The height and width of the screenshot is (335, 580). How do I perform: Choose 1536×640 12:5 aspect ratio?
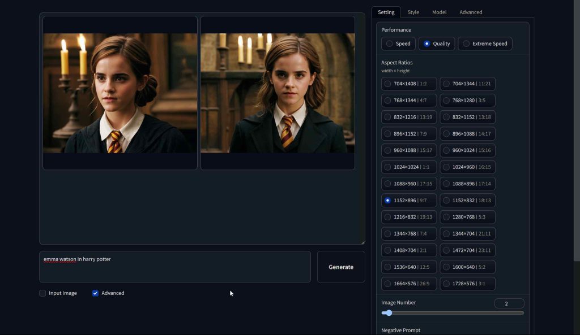[x=409, y=267]
